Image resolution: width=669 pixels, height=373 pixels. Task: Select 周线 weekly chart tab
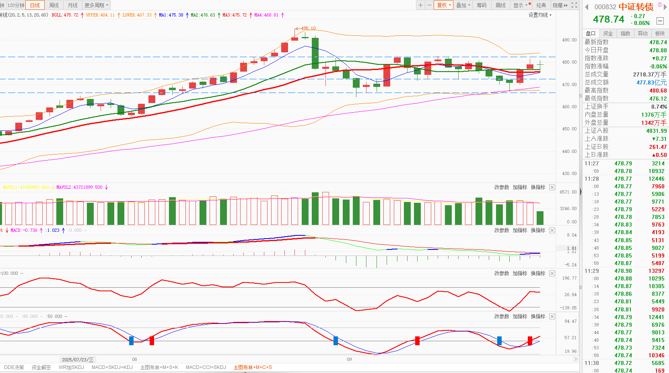coord(54,5)
